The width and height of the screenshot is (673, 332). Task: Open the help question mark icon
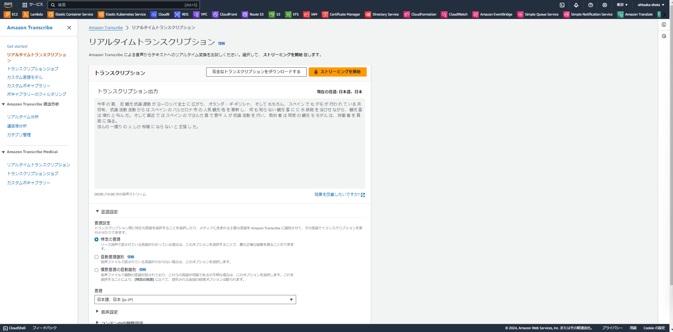591,5
